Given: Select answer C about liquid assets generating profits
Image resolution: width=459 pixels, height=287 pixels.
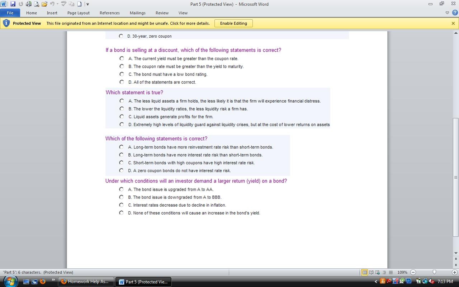Looking at the screenshot, I should (x=122, y=116).
